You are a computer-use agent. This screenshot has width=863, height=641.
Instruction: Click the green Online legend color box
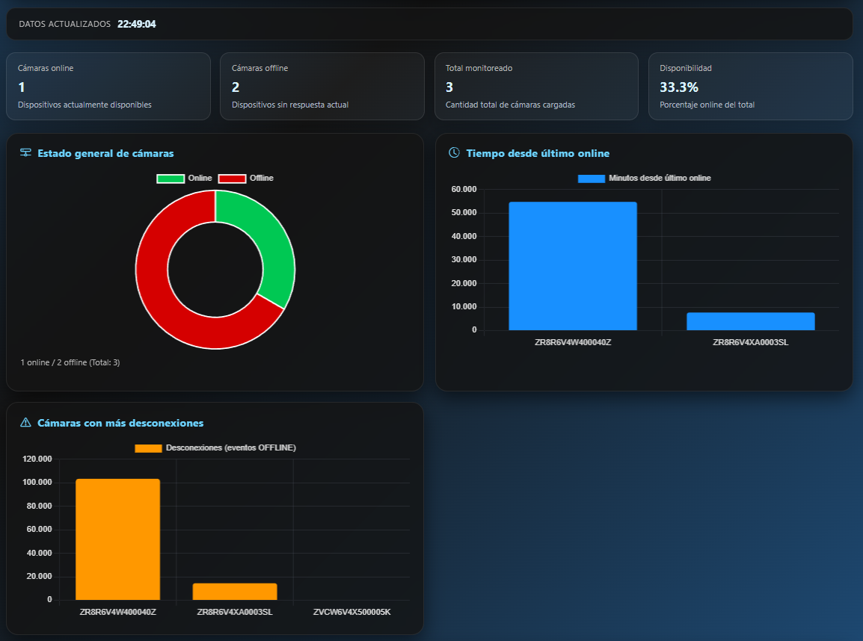pyautogui.click(x=171, y=179)
